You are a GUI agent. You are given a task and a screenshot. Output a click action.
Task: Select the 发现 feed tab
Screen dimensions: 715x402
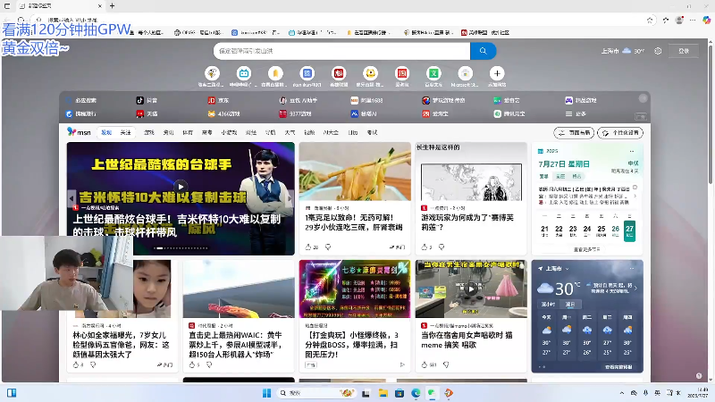point(106,132)
